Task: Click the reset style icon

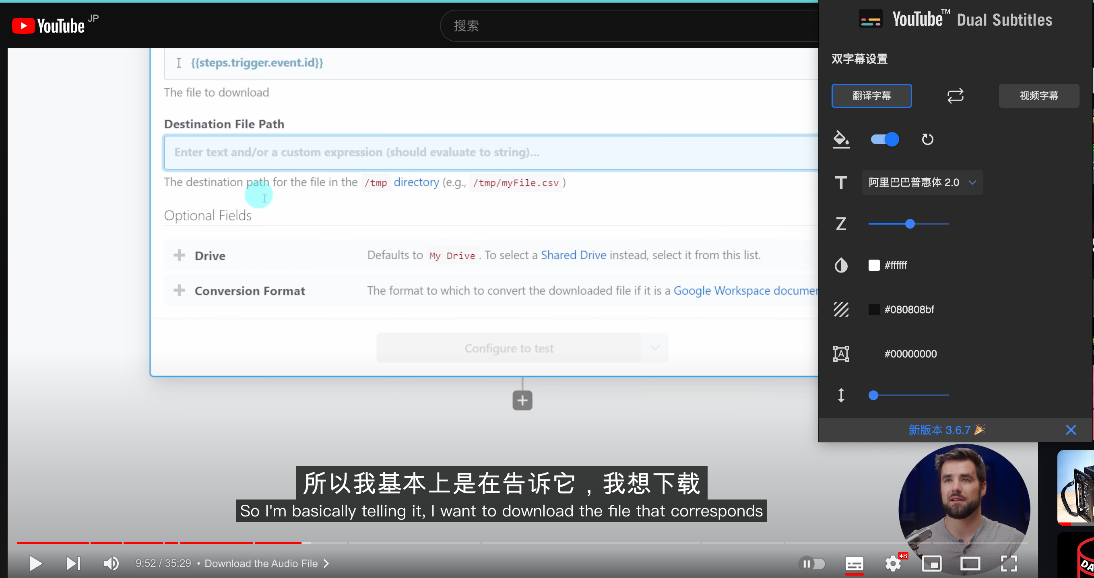Action: tap(927, 139)
